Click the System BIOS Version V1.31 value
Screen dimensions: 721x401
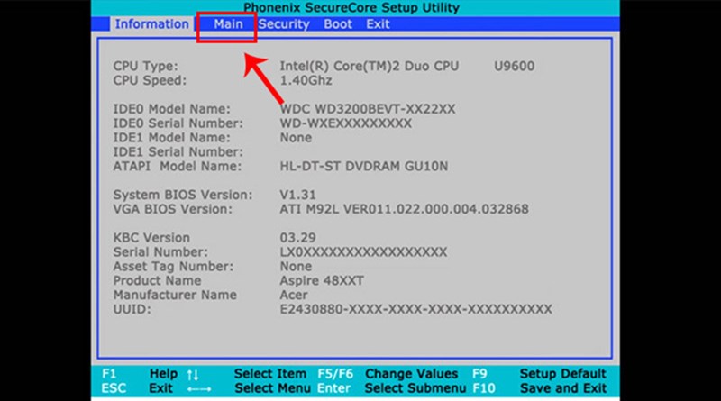click(x=297, y=195)
